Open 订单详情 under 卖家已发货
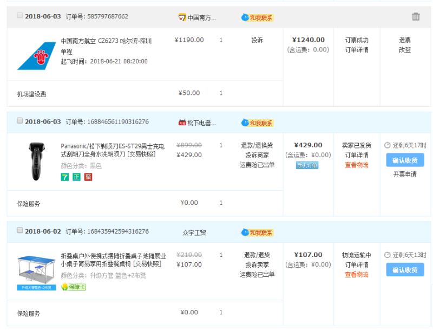Image resolution: width=433 pixels, height=330 pixels. tap(357, 156)
